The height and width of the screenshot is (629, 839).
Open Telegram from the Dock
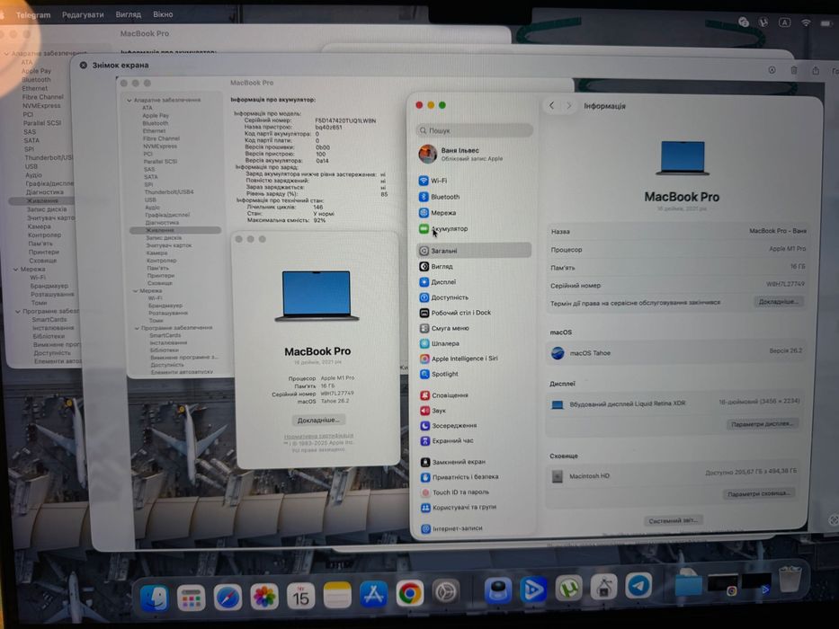coord(638,586)
